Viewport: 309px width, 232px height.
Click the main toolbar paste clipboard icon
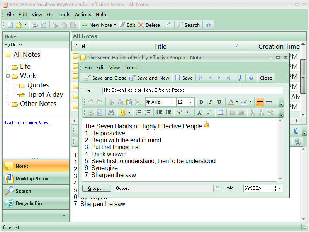[x=73, y=25]
